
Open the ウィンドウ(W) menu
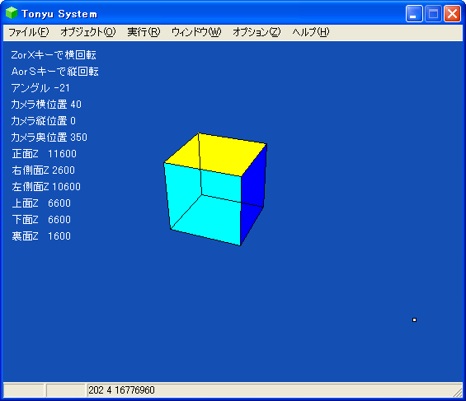click(x=196, y=32)
